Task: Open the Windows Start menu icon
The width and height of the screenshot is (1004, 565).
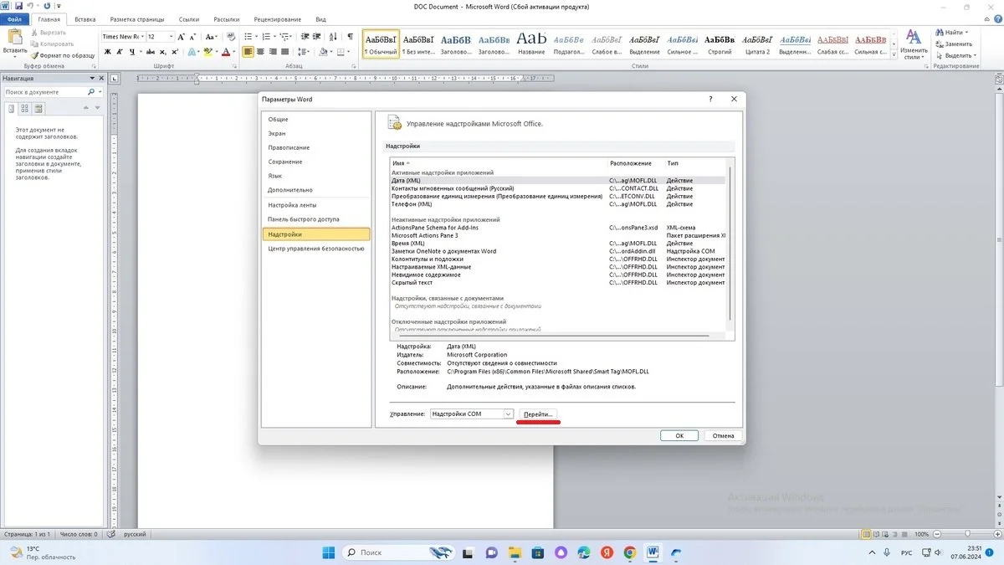Action: pos(328,552)
